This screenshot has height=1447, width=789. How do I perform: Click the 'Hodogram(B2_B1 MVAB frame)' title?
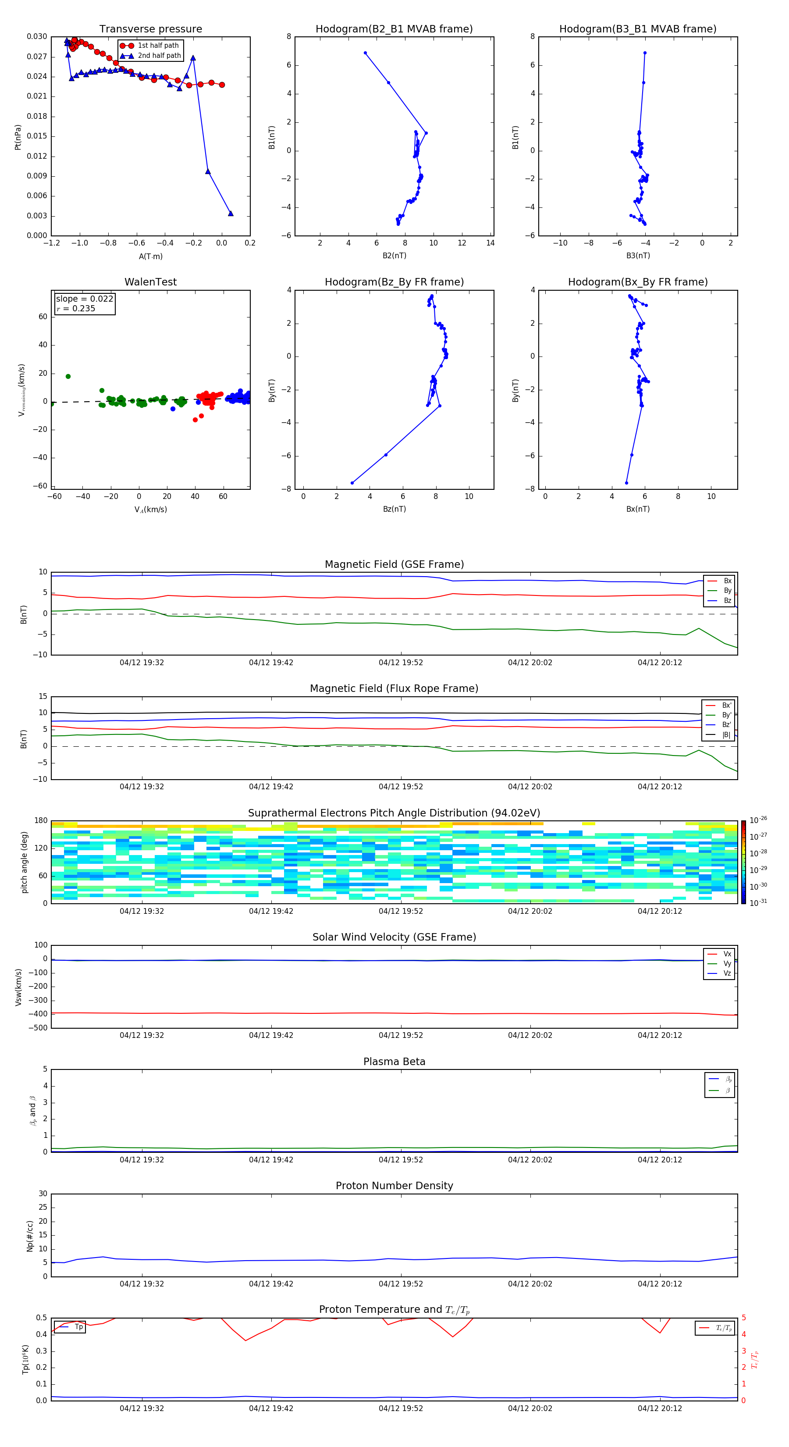point(394,29)
